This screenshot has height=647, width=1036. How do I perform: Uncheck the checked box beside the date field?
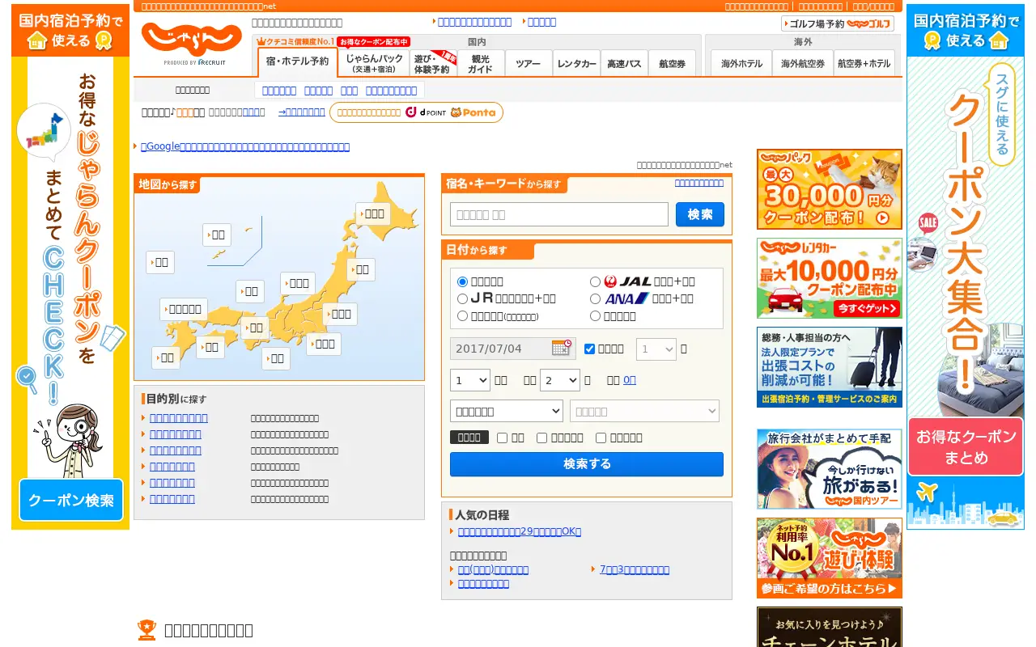pos(589,349)
